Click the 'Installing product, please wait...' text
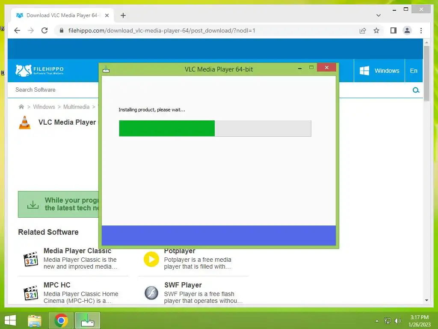 152,110
